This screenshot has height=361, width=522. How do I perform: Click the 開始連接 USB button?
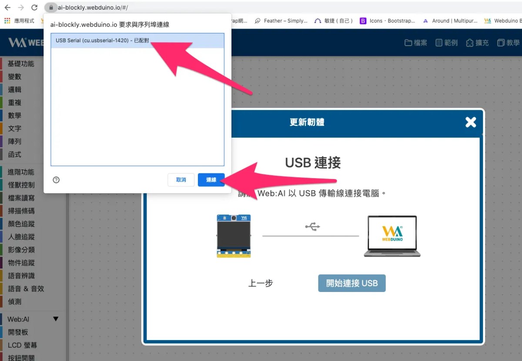(352, 283)
